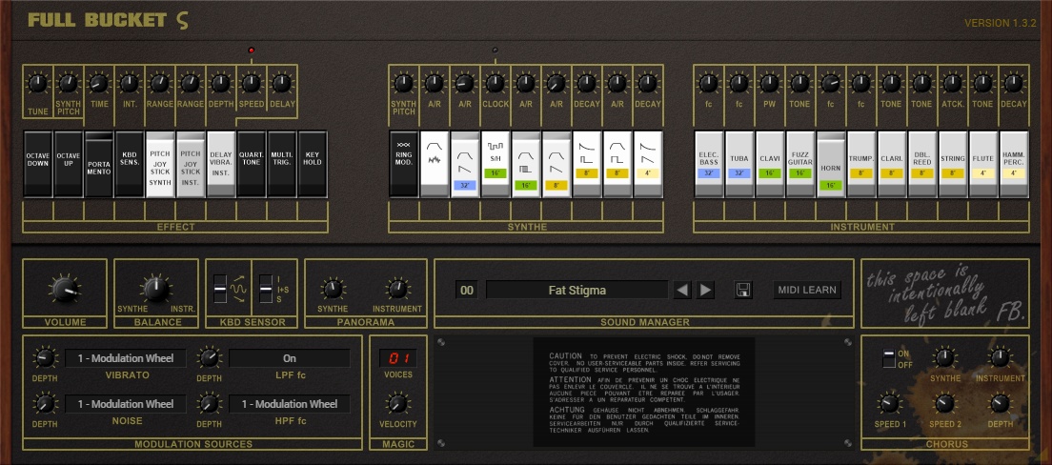Click the Voices 01 display
1052x465 pixels.
click(x=398, y=357)
